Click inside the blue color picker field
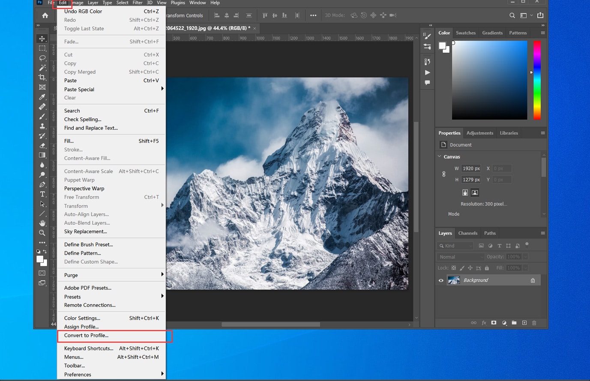 tap(489, 80)
